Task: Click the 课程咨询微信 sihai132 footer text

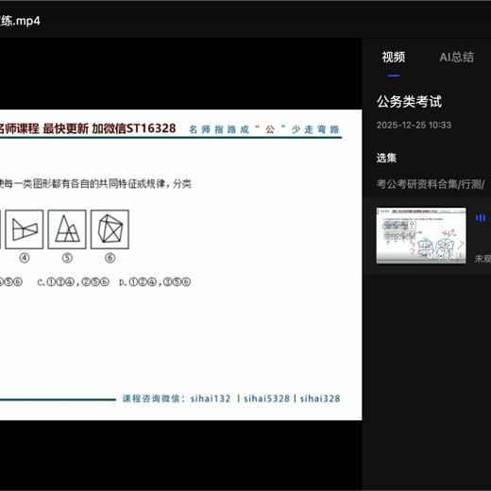Action: (177, 398)
